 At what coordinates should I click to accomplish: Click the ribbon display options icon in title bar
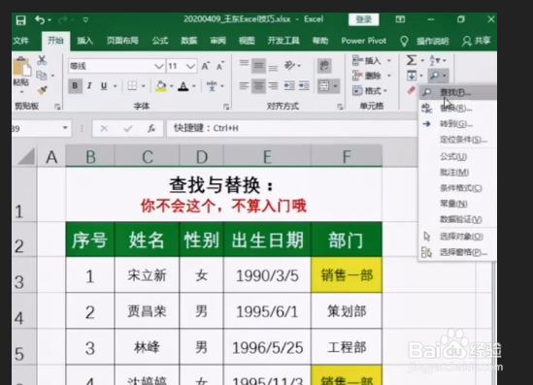[x=400, y=19]
